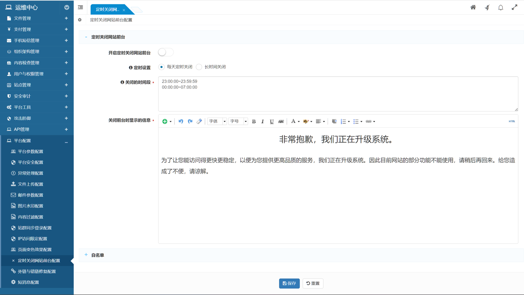Screen dimensions: 524x295
Task: Apply italic formatting in the editor
Action: pos(263,121)
